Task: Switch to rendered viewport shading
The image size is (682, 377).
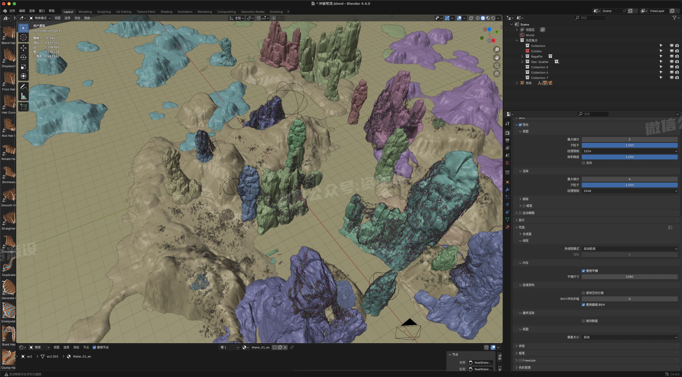Action: [493, 18]
